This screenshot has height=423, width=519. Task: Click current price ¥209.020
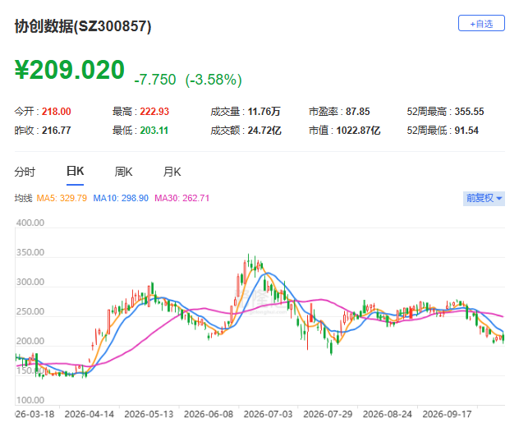(x=70, y=70)
